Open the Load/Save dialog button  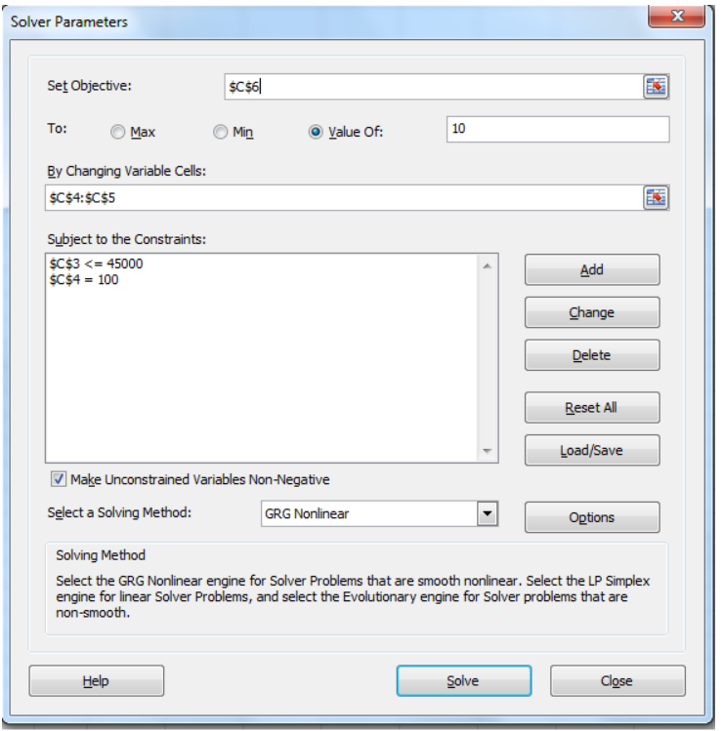click(x=592, y=450)
